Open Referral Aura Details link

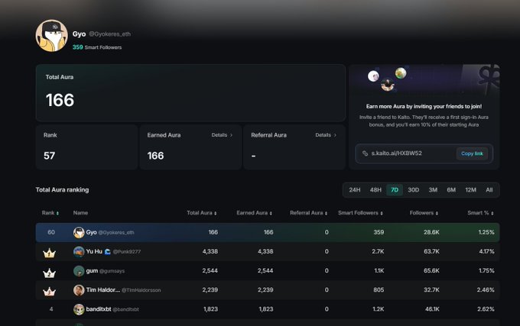(x=326, y=135)
